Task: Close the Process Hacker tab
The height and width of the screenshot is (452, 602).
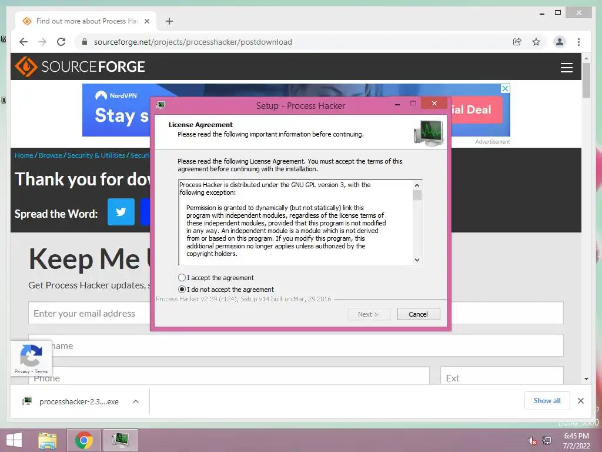Action: (146, 21)
